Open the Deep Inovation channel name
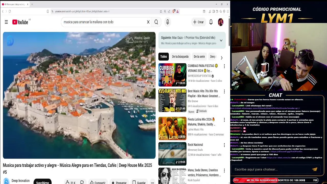327x184 pixels. pyautogui.click(x=20, y=181)
